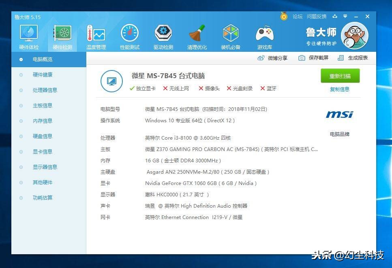Open the 装机必备 essential software section

click(x=231, y=36)
